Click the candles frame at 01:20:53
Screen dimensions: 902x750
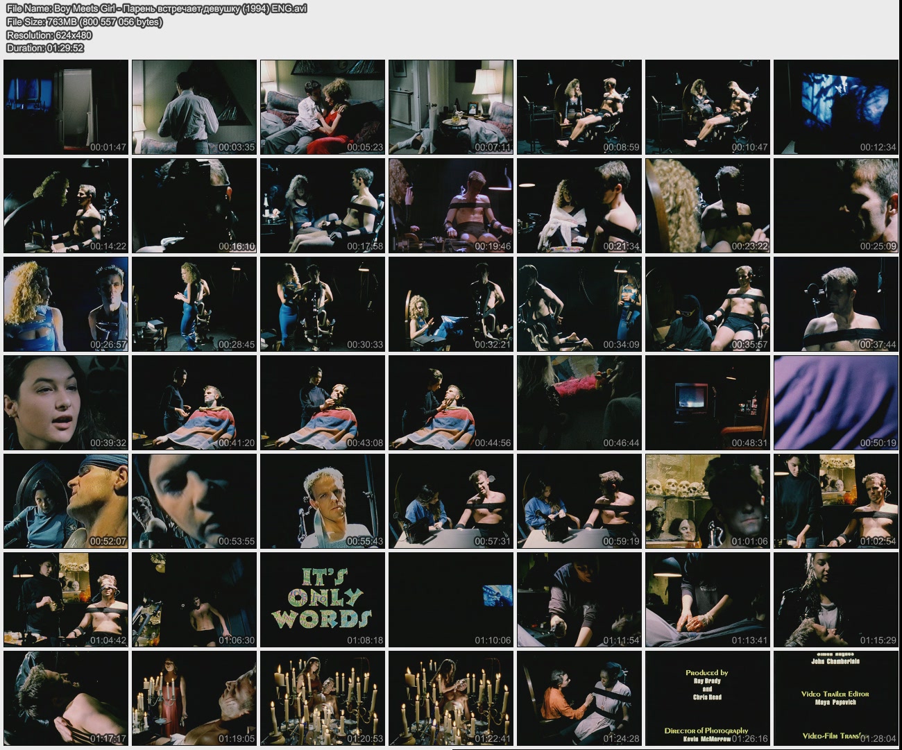click(323, 698)
